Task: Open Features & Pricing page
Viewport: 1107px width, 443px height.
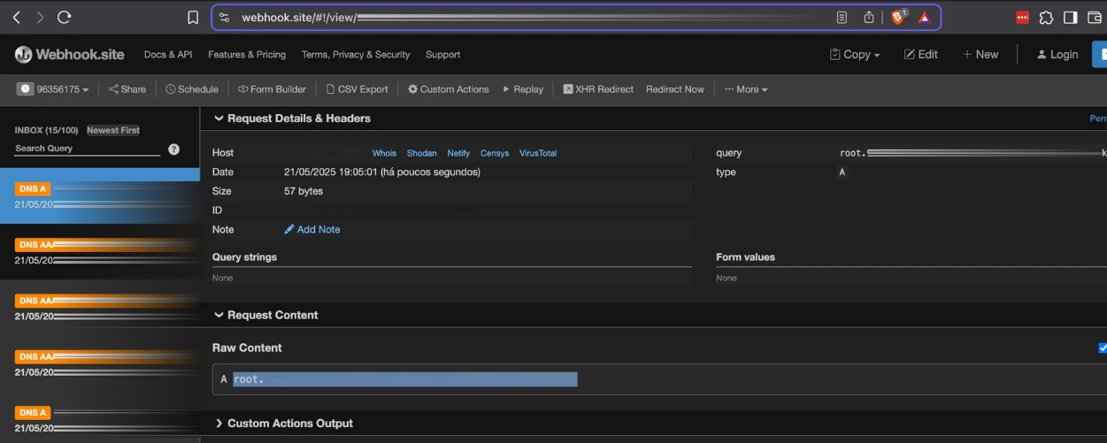Action: [247, 55]
